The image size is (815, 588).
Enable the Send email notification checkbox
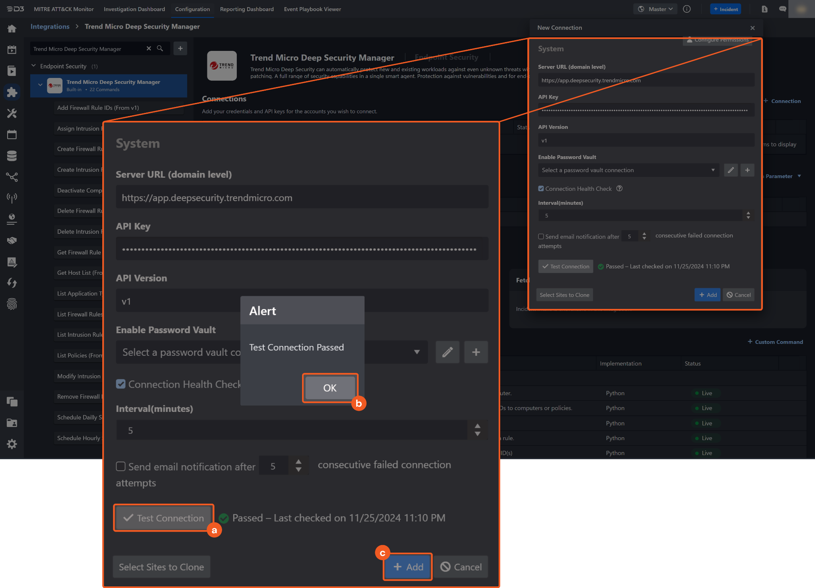point(121,466)
